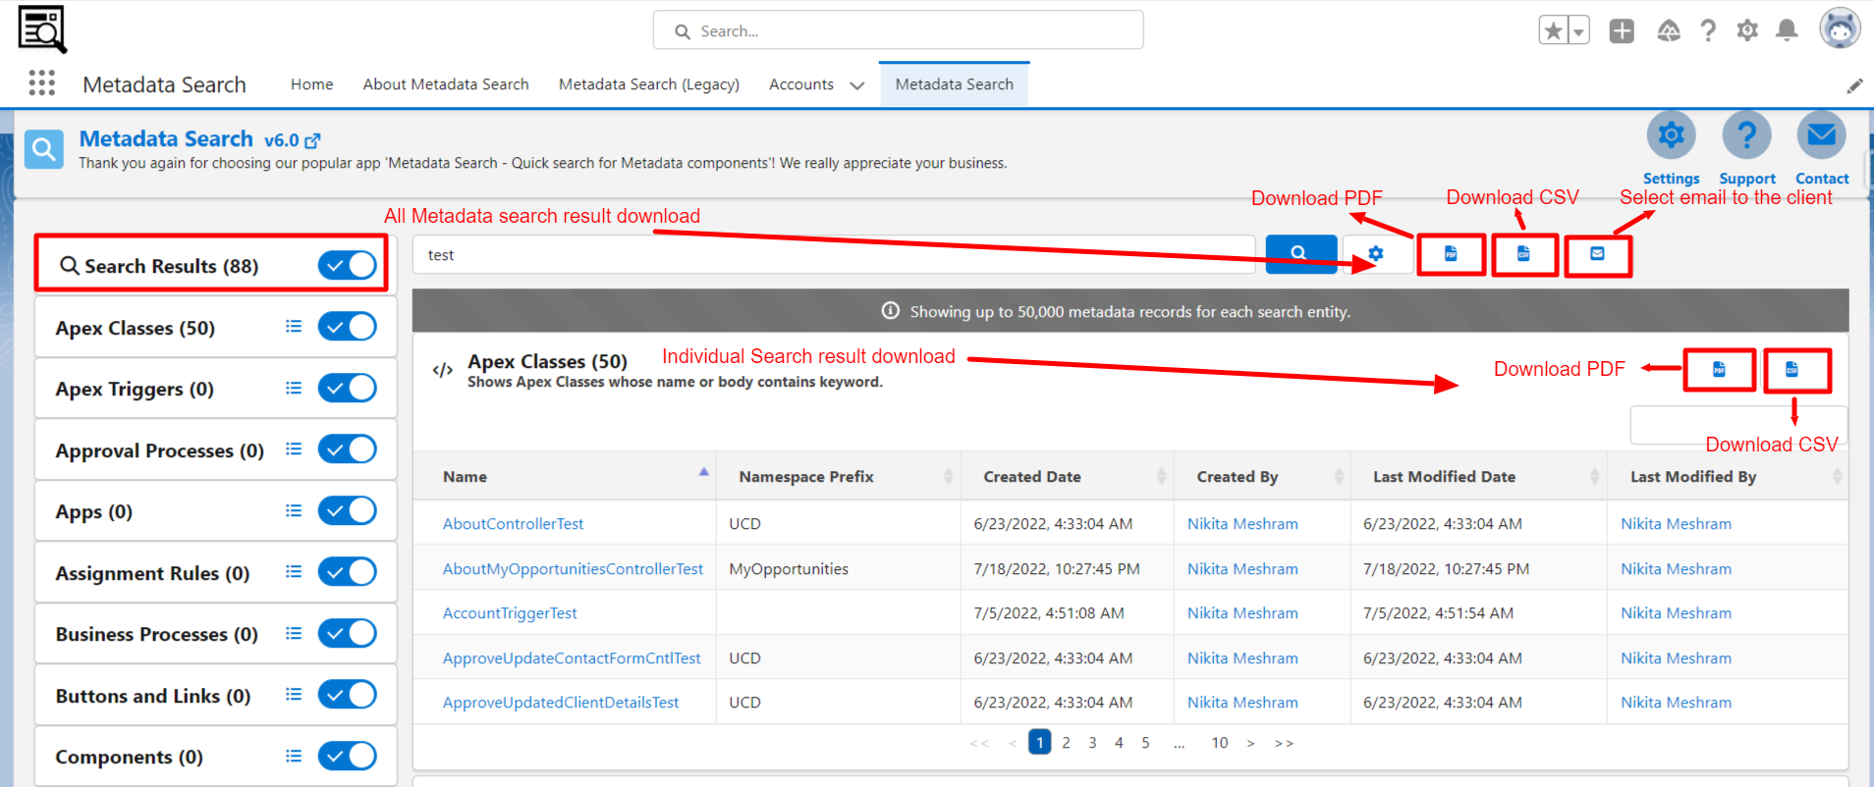Viewport: 1874px width, 787px height.
Task: Click the pencil edit navigation icon
Action: 1854,86
